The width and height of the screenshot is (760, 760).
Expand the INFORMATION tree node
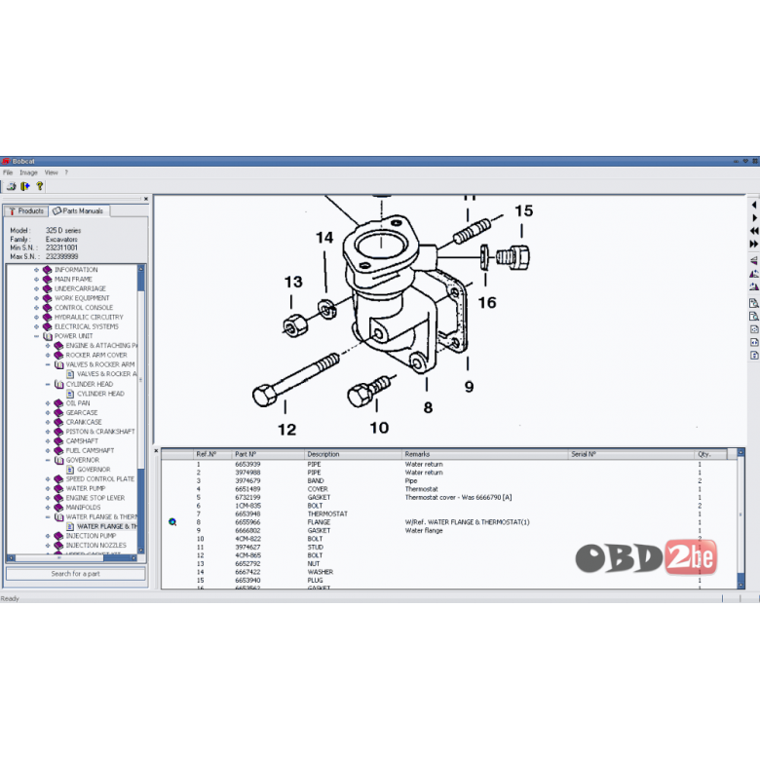tap(36, 270)
